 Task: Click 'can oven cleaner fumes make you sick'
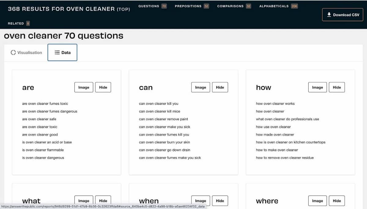tap(170, 158)
